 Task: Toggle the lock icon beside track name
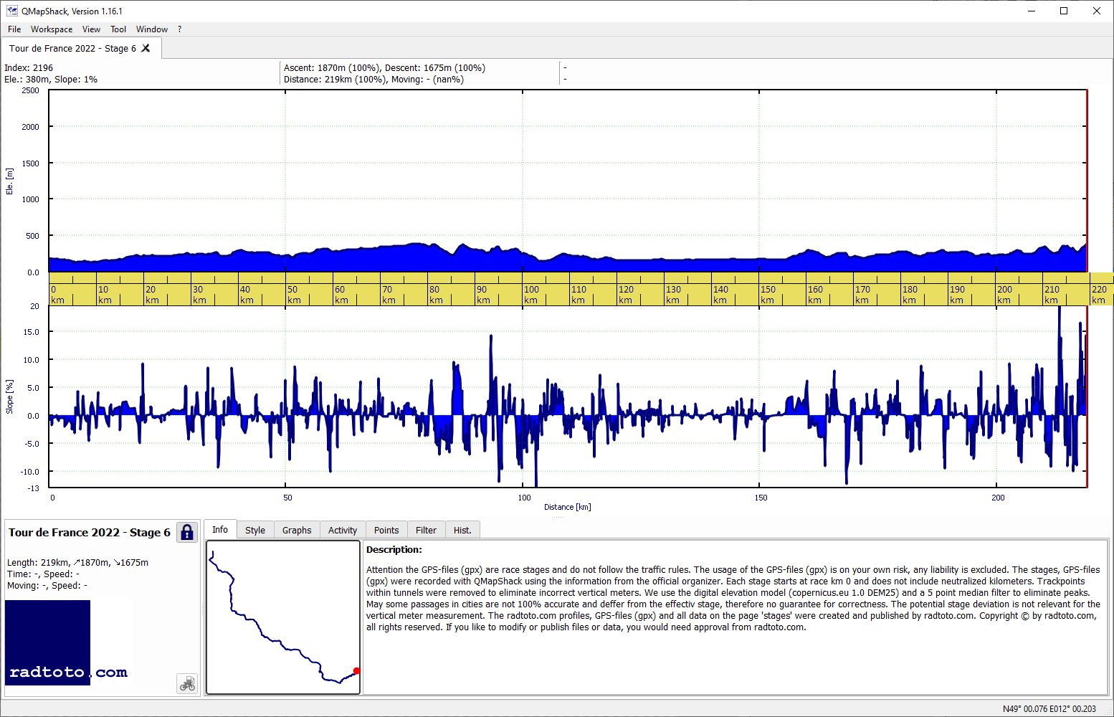click(187, 532)
